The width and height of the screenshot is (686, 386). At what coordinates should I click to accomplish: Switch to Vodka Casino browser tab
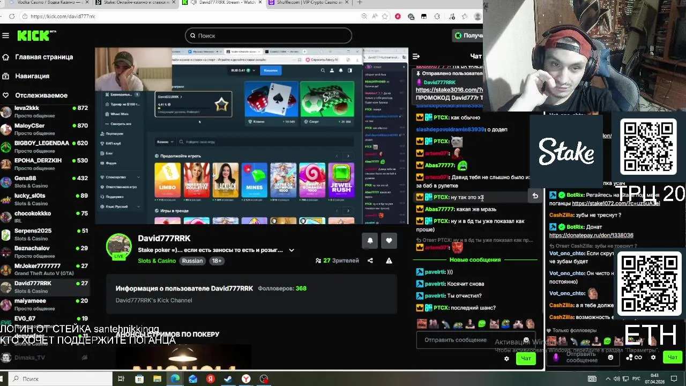pos(49,3)
